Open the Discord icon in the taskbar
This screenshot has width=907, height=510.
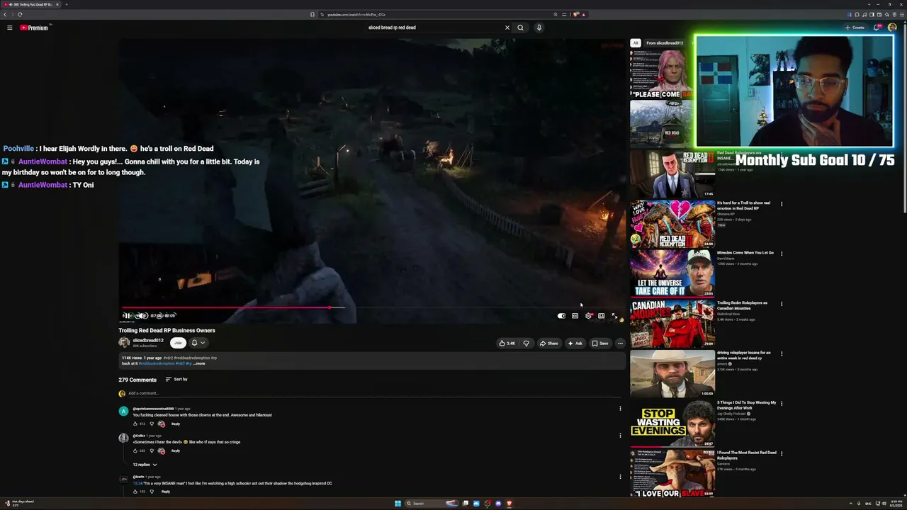coord(498,504)
